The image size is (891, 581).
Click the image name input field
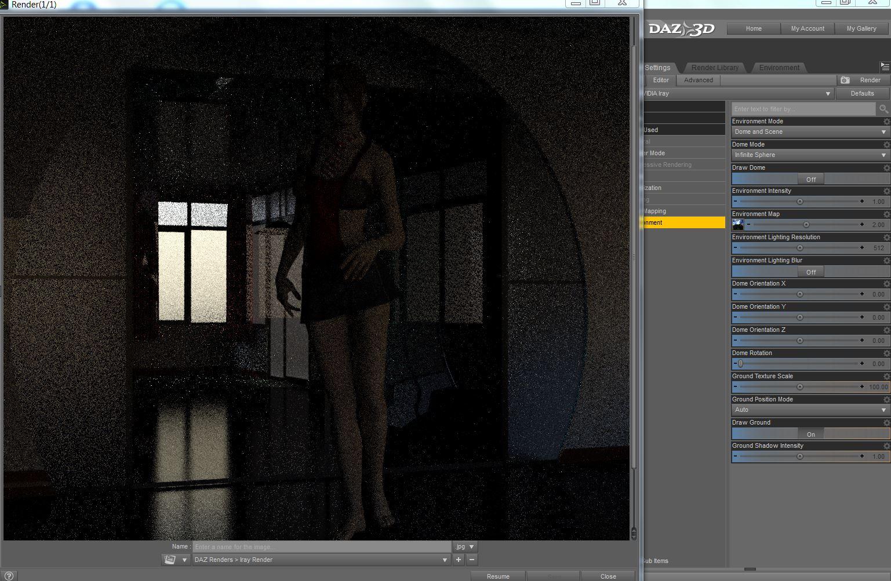[x=322, y=547]
